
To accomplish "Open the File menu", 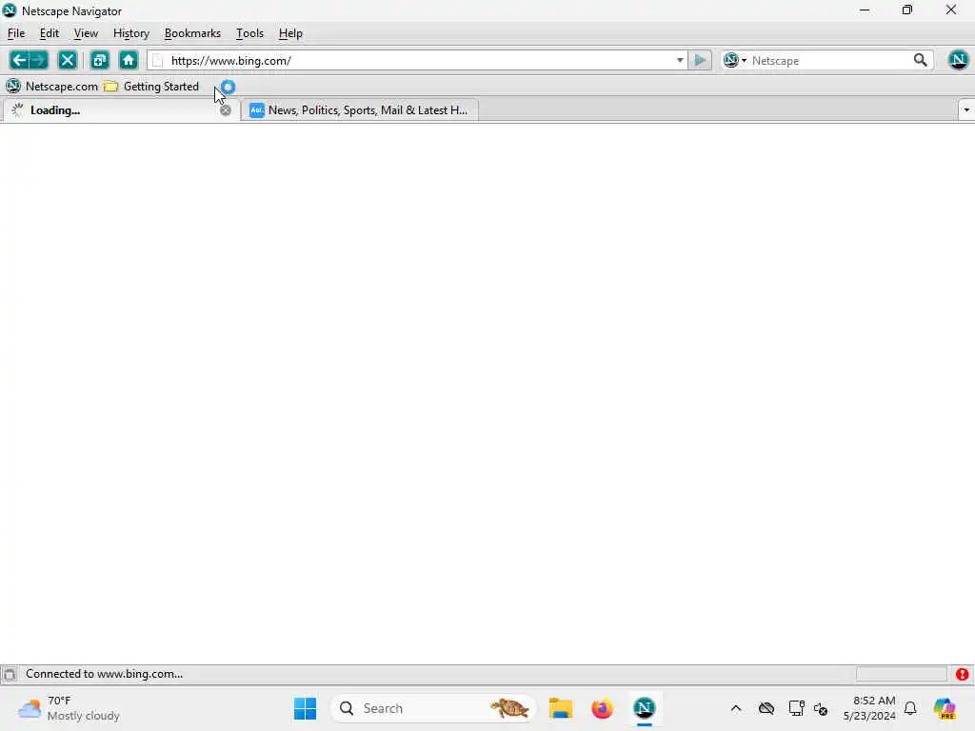I will (16, 33).
